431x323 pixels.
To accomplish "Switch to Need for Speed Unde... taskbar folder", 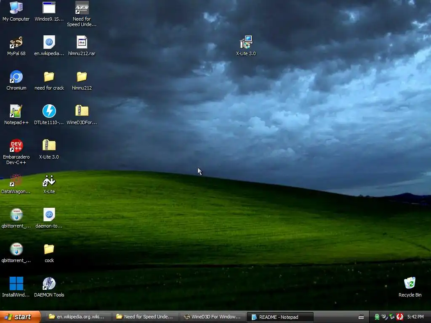I will (145, 317).
